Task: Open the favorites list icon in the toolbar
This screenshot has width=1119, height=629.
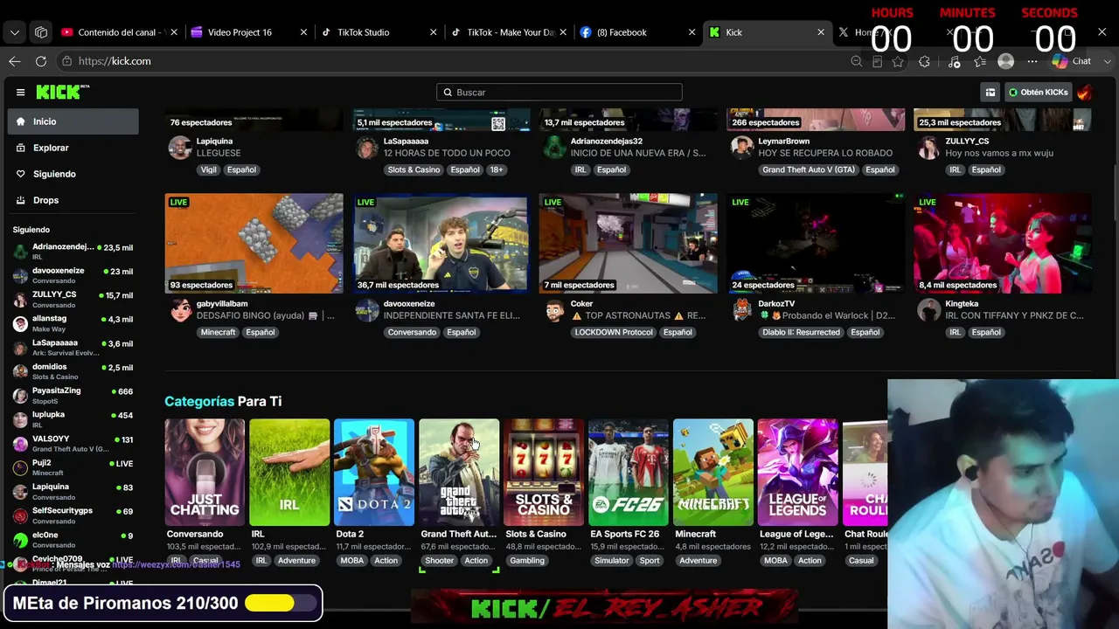Action: point(980,61)
